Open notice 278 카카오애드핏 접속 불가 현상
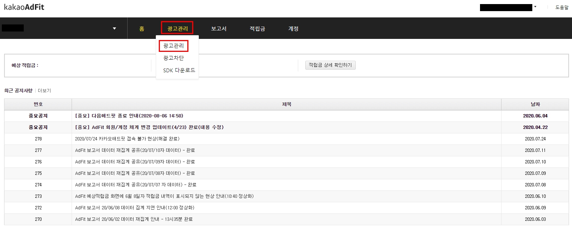Viewport: 572px width, 236px height. 127,139
